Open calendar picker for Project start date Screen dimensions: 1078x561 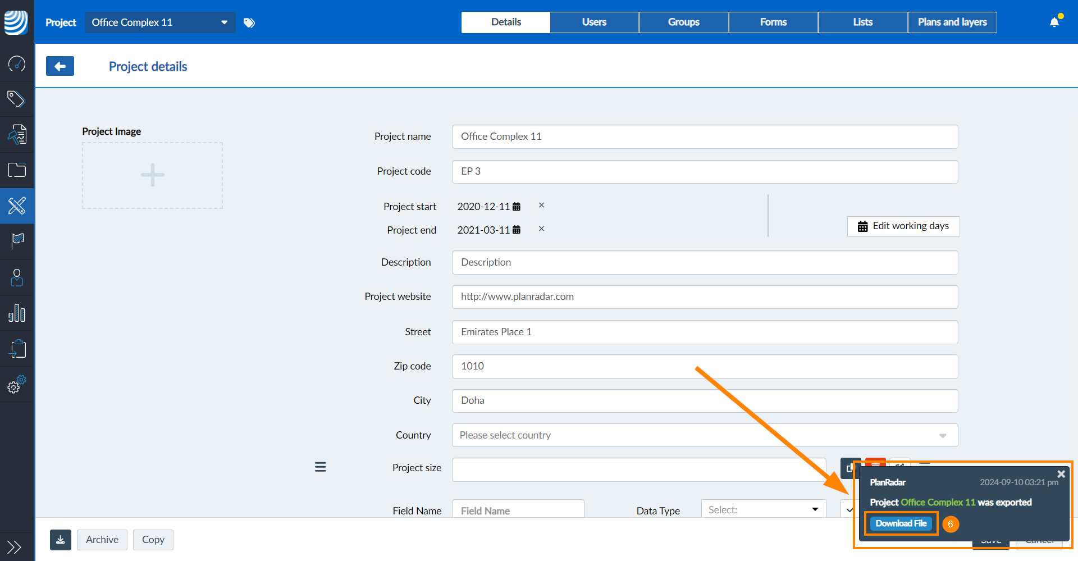pyautogui.click(x=517, y=207)
